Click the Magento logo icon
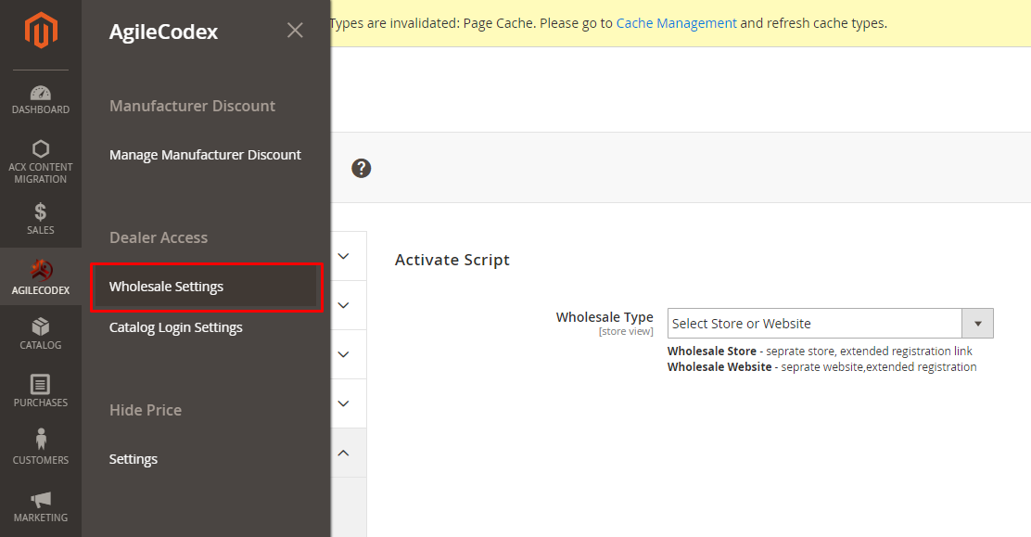The height and width of the screenshot is (537, 1031). (x=41, y=31)
